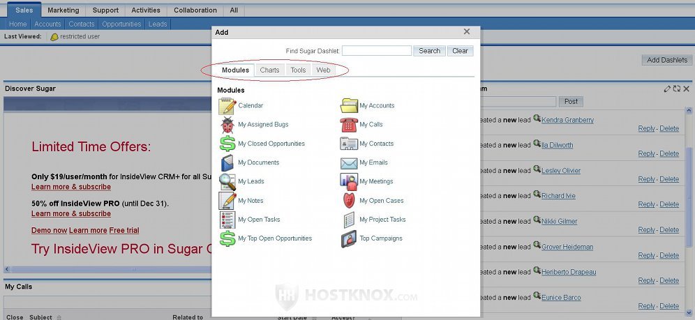Open the Ila Dilworth lead link
The height and width of the screenshot is (320, 695).
point(557,145)
